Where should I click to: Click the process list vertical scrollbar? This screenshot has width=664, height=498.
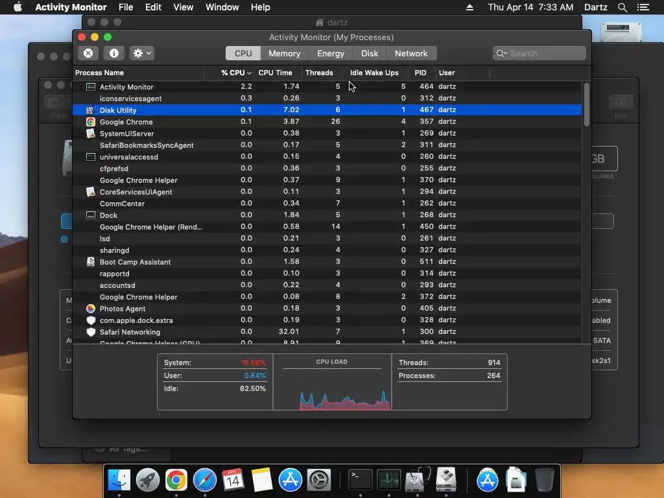pyautogui.click(x=586, y=104)
